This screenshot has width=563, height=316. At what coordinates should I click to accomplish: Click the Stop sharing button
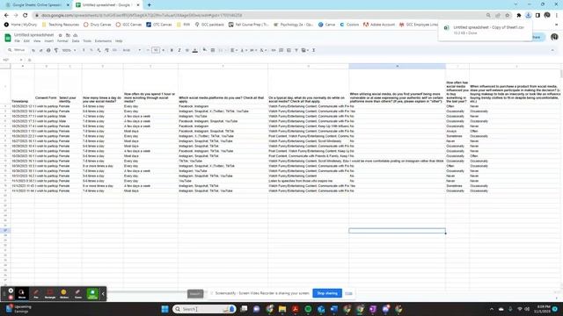coord(327,293)
